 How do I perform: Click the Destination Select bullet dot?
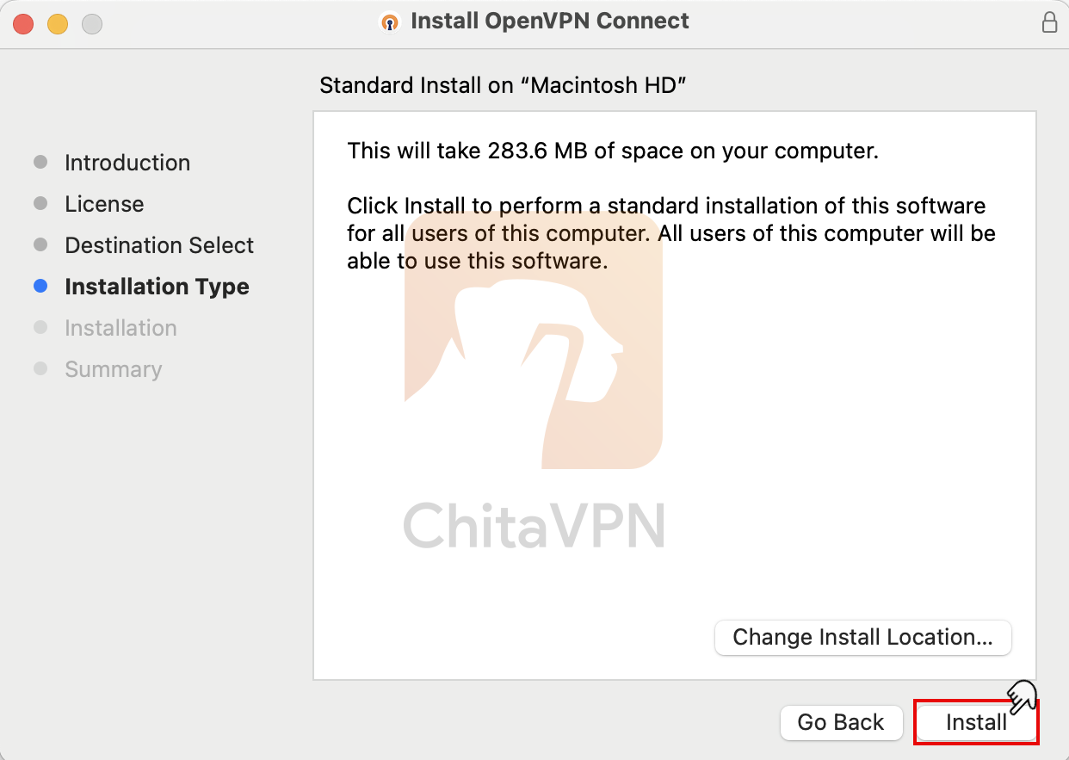[x=40, y=245]
